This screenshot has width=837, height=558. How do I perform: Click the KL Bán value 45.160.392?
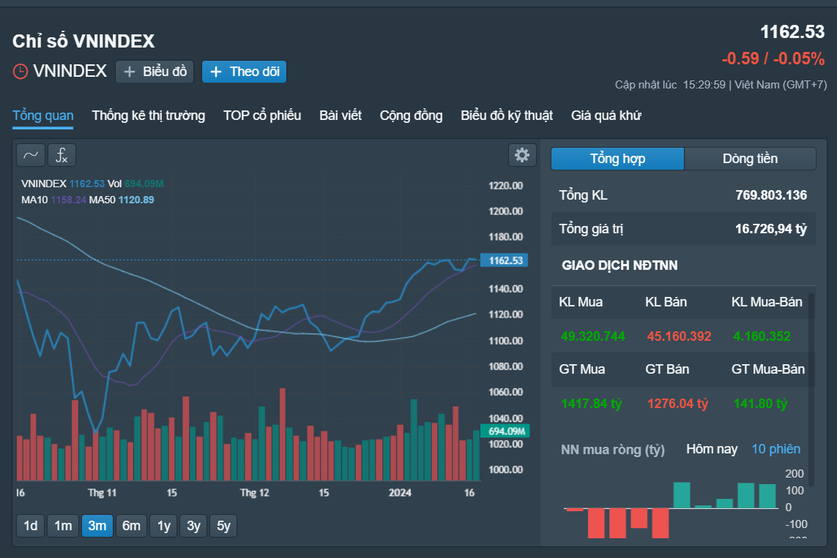[679, 336]
